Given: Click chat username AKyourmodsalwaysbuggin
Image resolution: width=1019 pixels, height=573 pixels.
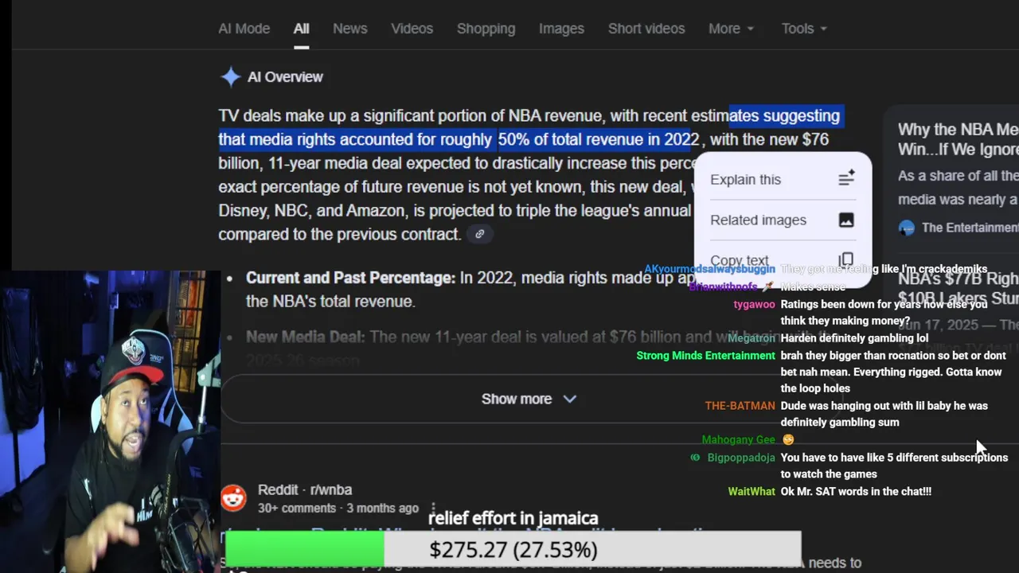Looking at the screenshot, I should pyautogui.click(x=709, y=269).
